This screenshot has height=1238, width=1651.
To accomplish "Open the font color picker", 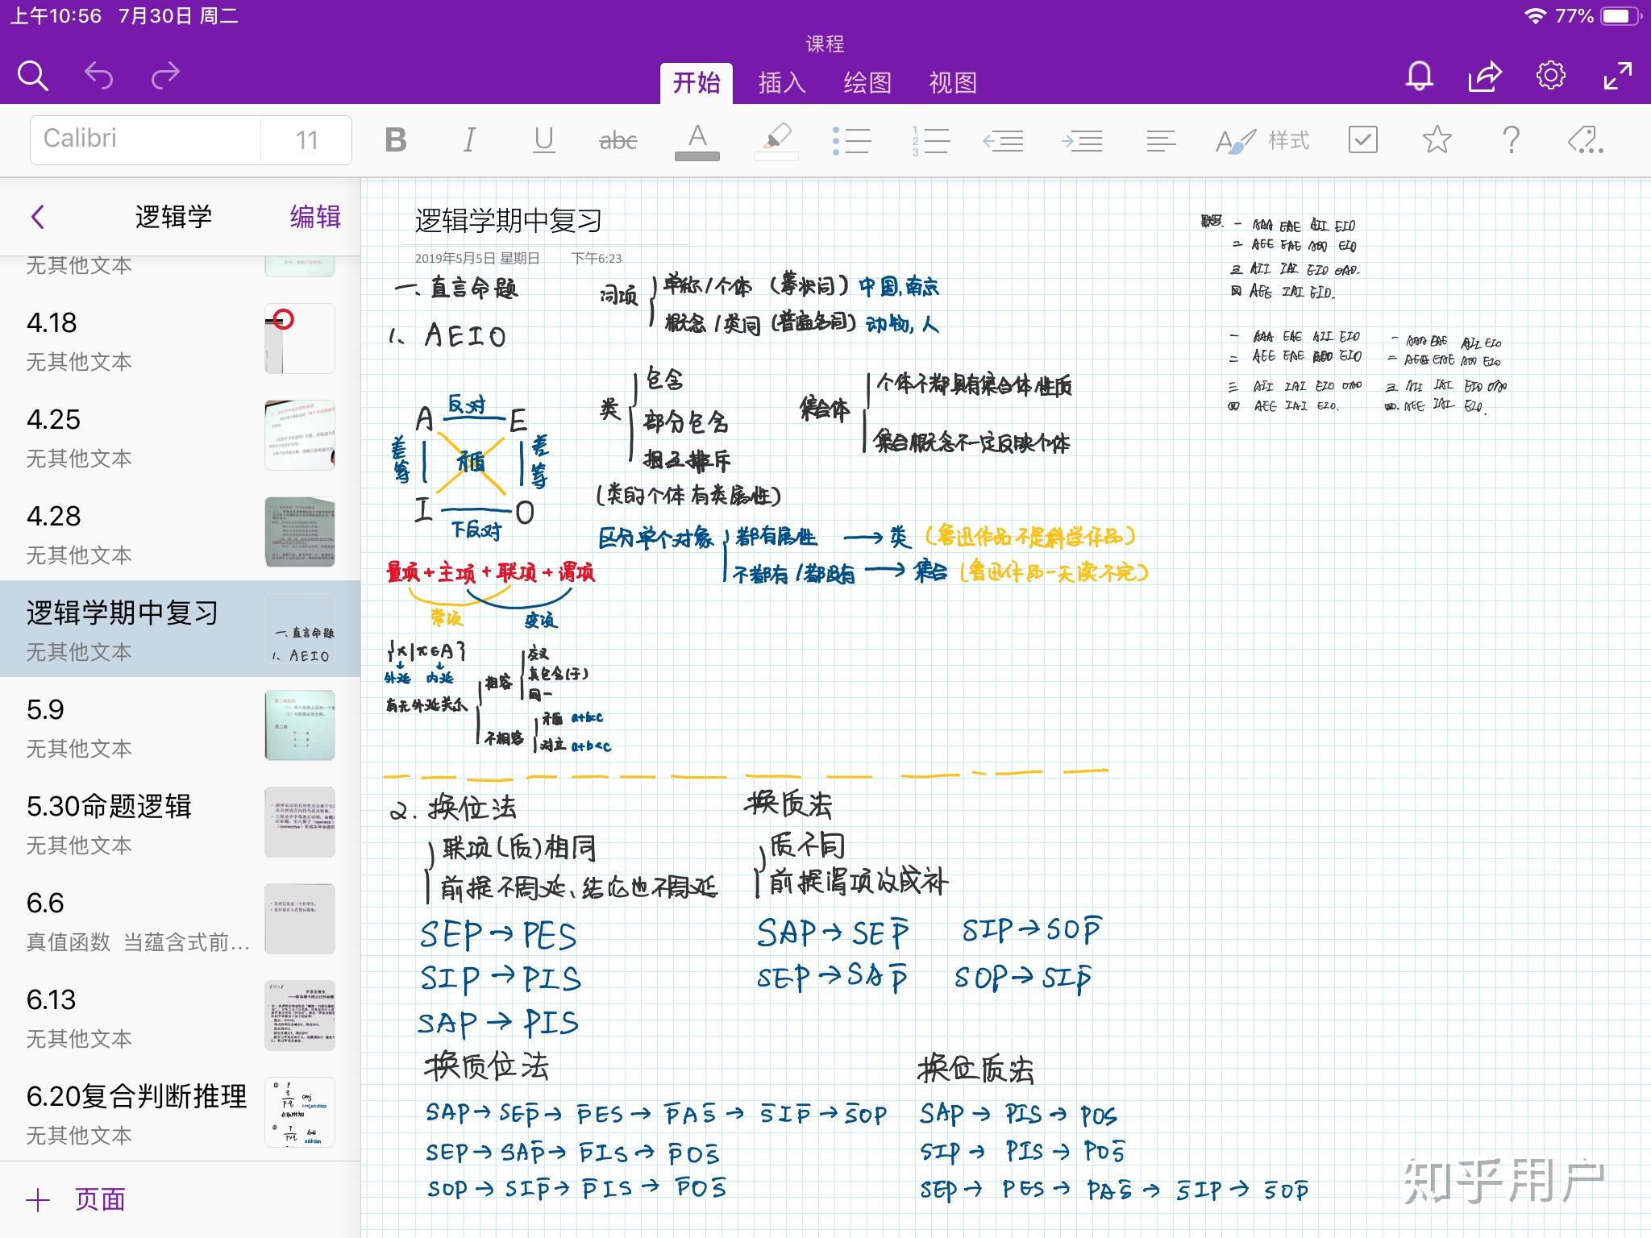I will coord(697,139).
